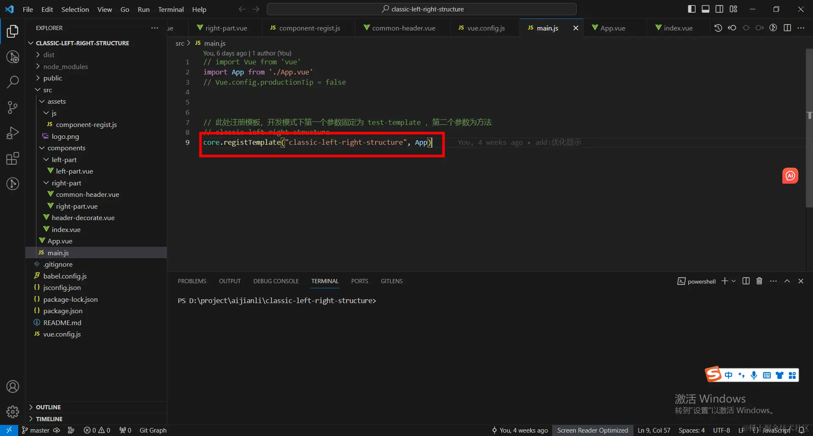Open the Sogou soft keyboard icon
813x436 pixels.
coord(766,375)
